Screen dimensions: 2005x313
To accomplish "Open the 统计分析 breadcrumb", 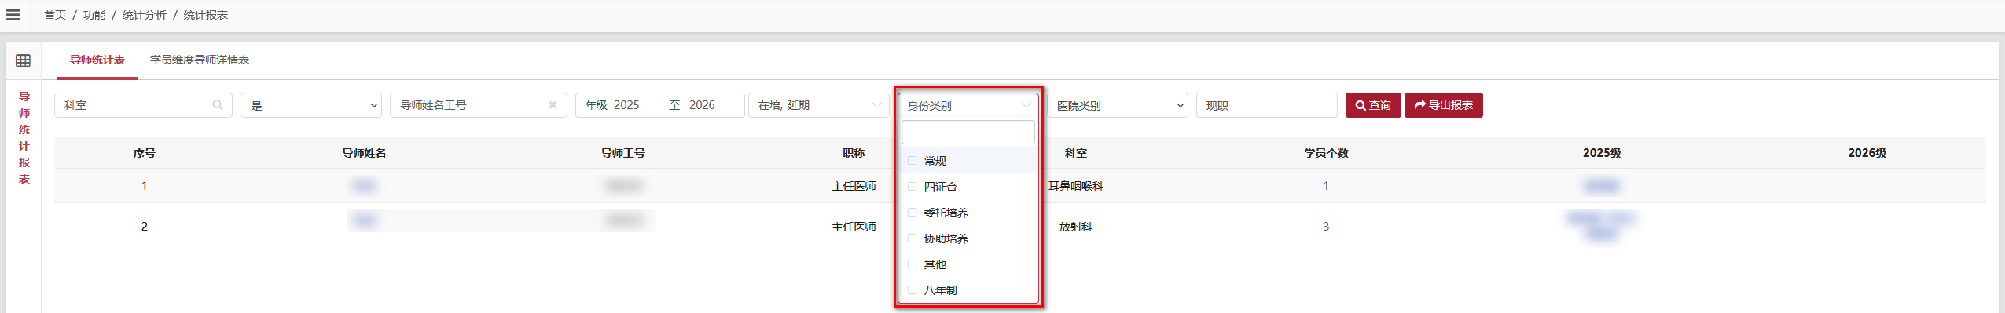I will 145,15.
